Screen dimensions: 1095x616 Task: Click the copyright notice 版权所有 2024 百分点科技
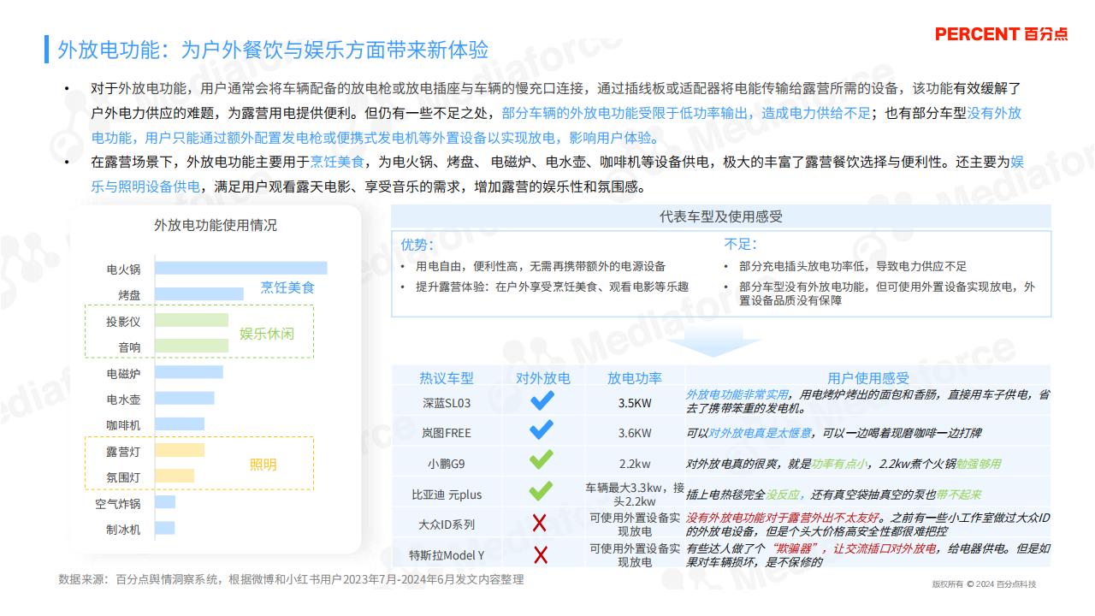point(984,584)
